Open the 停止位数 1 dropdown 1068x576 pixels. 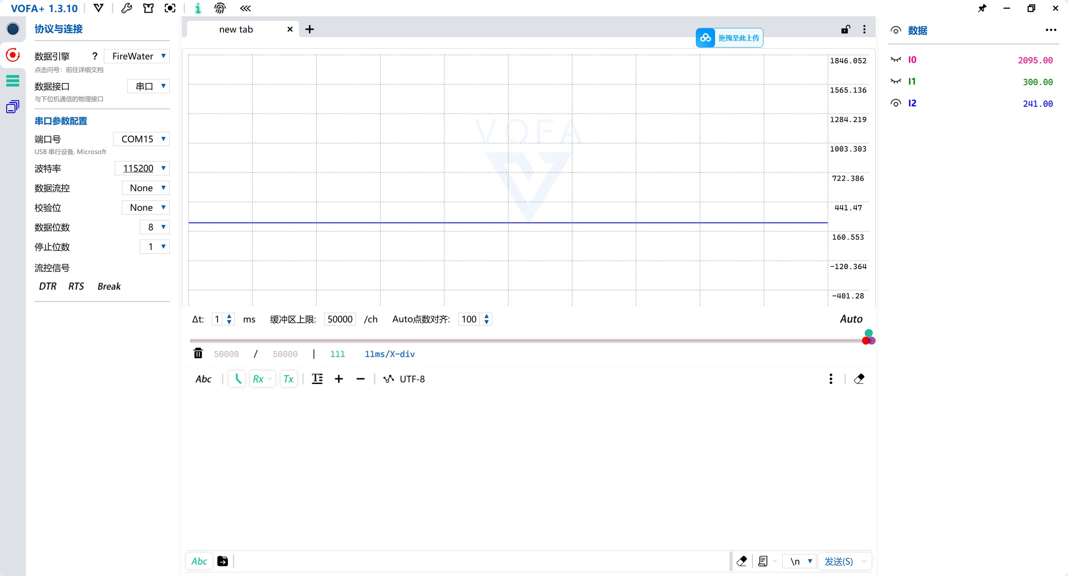tap(155, 247)
